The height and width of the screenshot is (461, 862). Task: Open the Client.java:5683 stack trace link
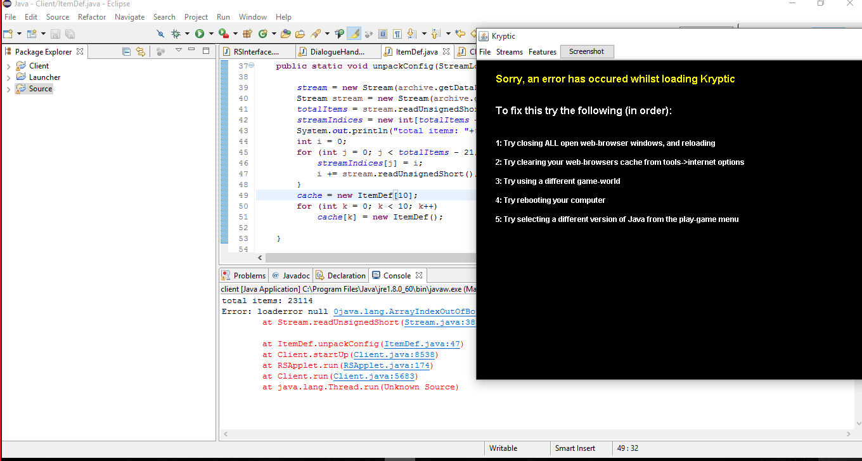pos(374,376)
